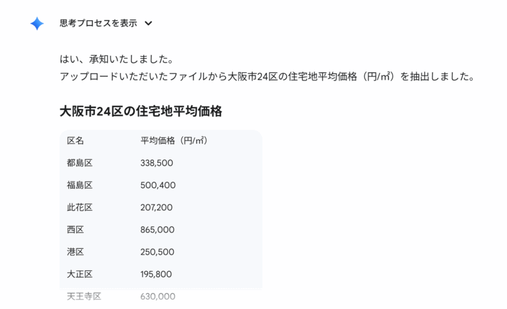Click the 338,500 price cell
Screen dimensions: 507x309
click(157, 163)
